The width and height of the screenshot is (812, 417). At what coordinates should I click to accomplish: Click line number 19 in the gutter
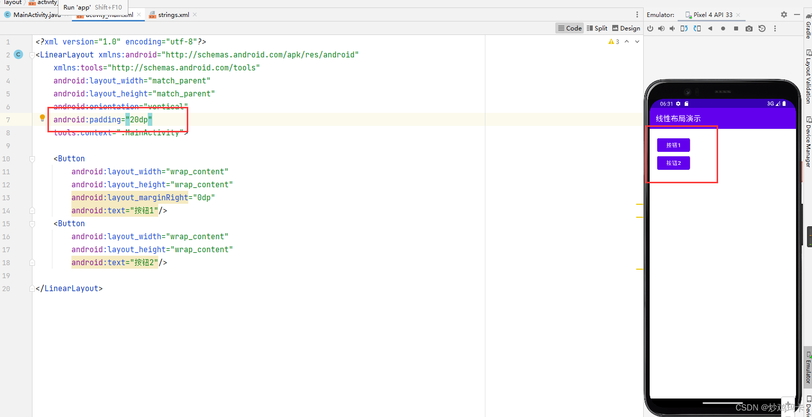pos(6,276)
